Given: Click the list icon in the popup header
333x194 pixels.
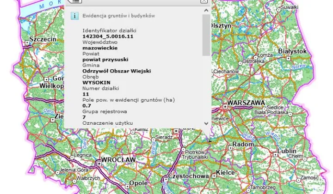Looking at the screenshot, I should point(75,1).
